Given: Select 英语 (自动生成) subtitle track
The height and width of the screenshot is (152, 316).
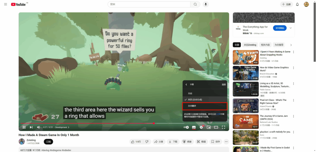Looking at the screenshot, I should pyautogui.click(x=205, y=100).
